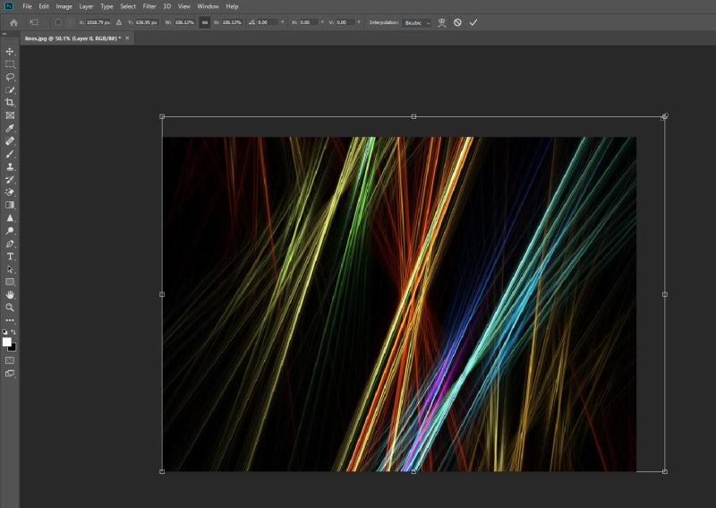Toggle relative positioning triangle for reference point
This screenshot has height=508, width=716.
tap(119, 22)
